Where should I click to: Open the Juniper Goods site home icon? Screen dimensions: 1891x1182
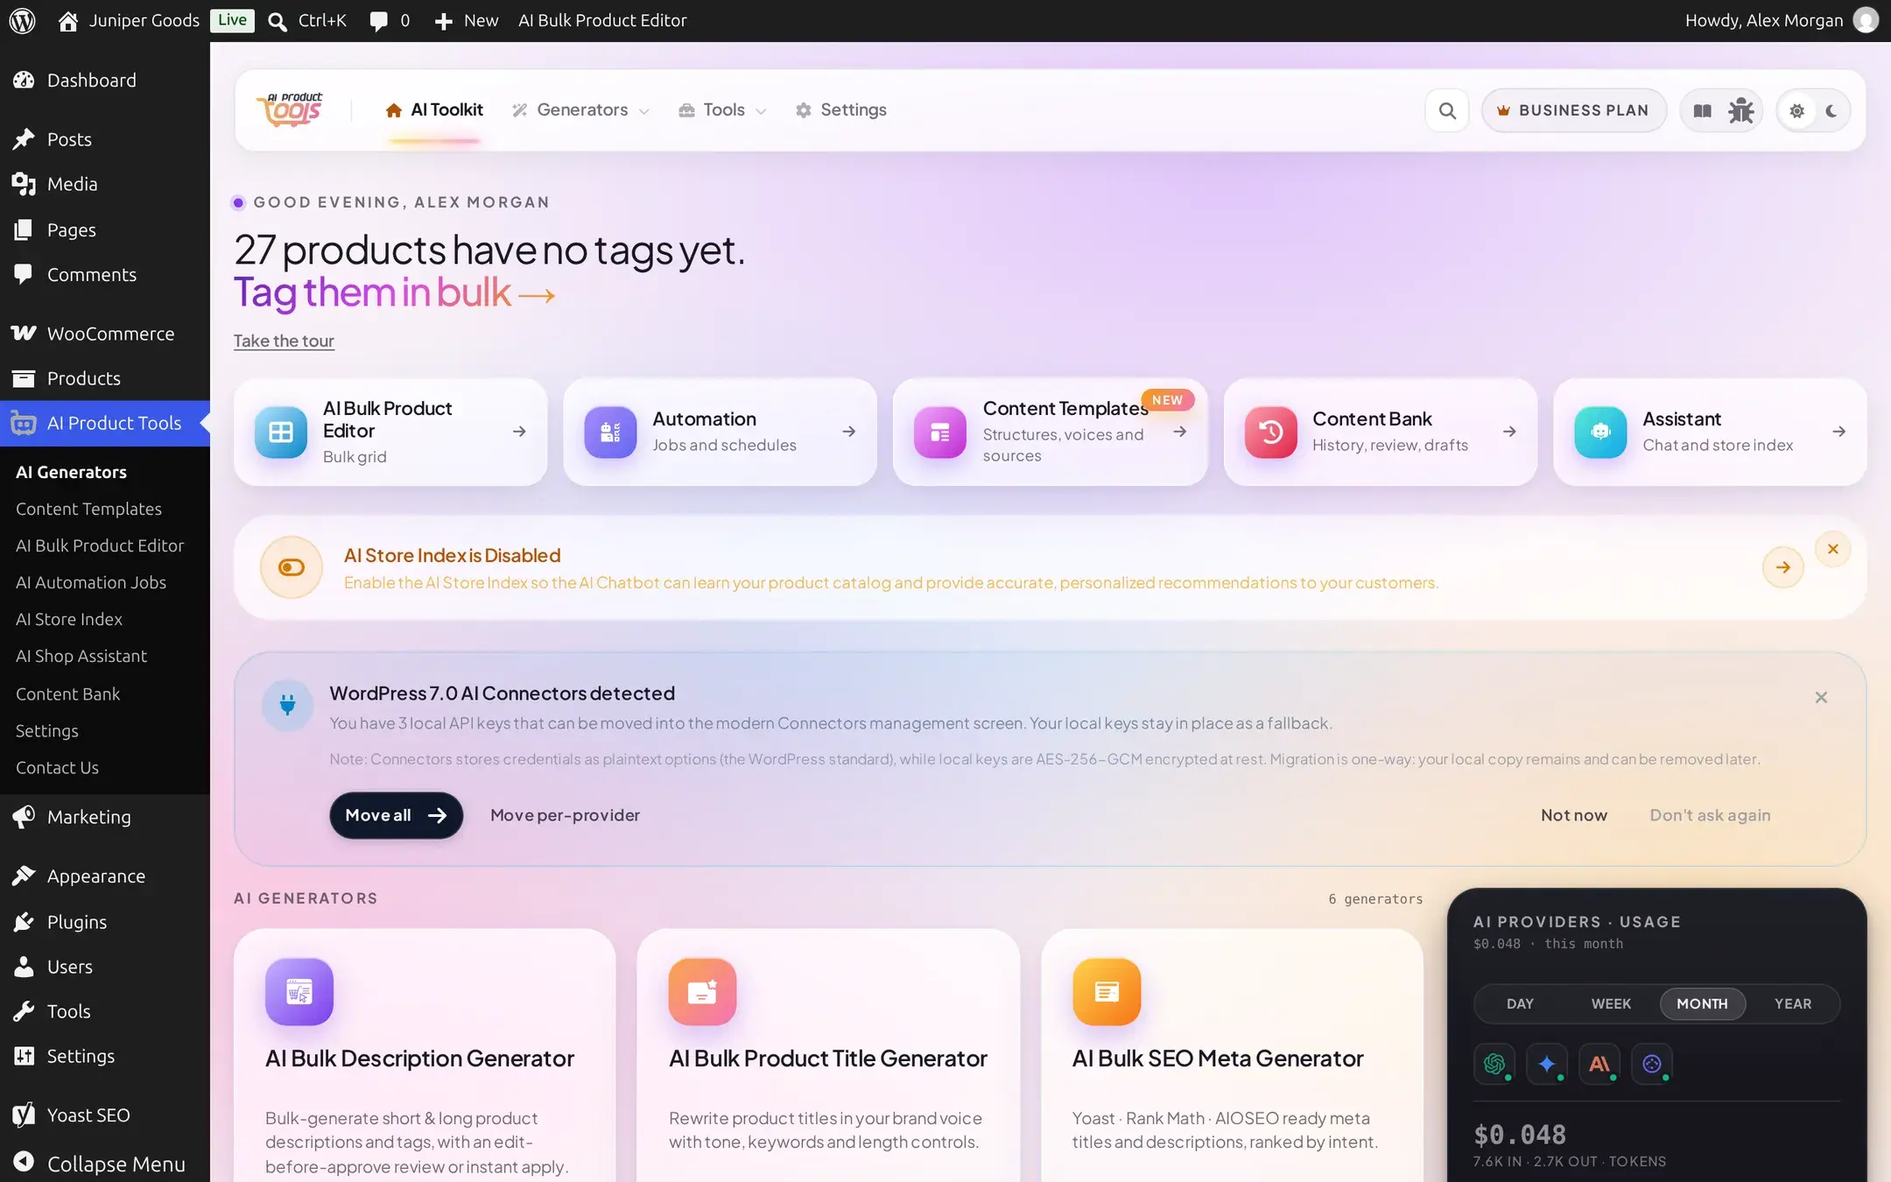(x=67, y=20)
